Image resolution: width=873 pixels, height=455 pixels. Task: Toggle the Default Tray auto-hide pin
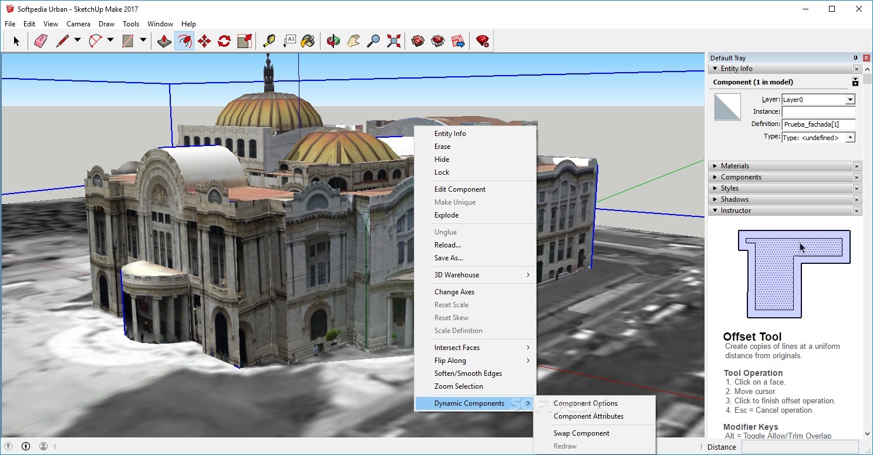point(855,57)
